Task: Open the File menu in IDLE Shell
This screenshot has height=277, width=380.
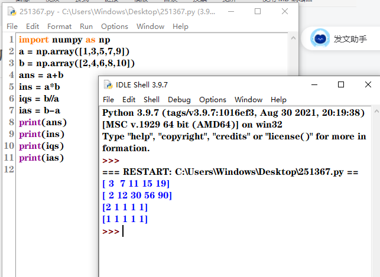Action: coord(108,99)
